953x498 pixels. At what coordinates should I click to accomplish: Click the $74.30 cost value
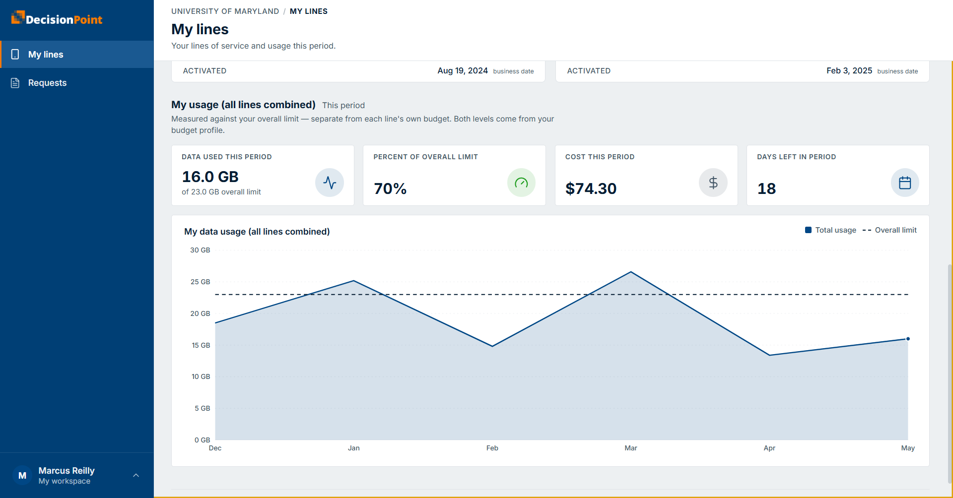(x=591, y=188)
